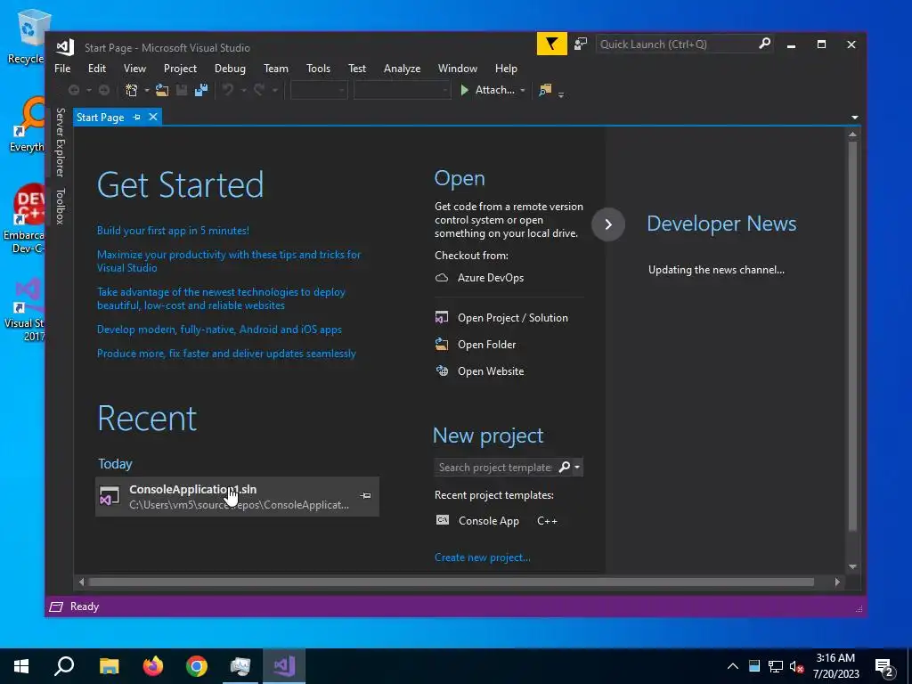Click the New Project toolbar icon
Screen dimensions: 912x684
point(132,90)
